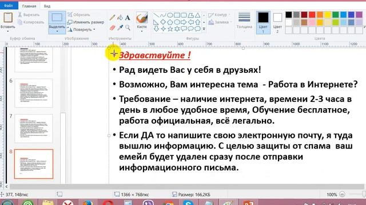Screen dimensions: 366x205
Task: Select the Pencil tool
Action: tap(112, 18)
